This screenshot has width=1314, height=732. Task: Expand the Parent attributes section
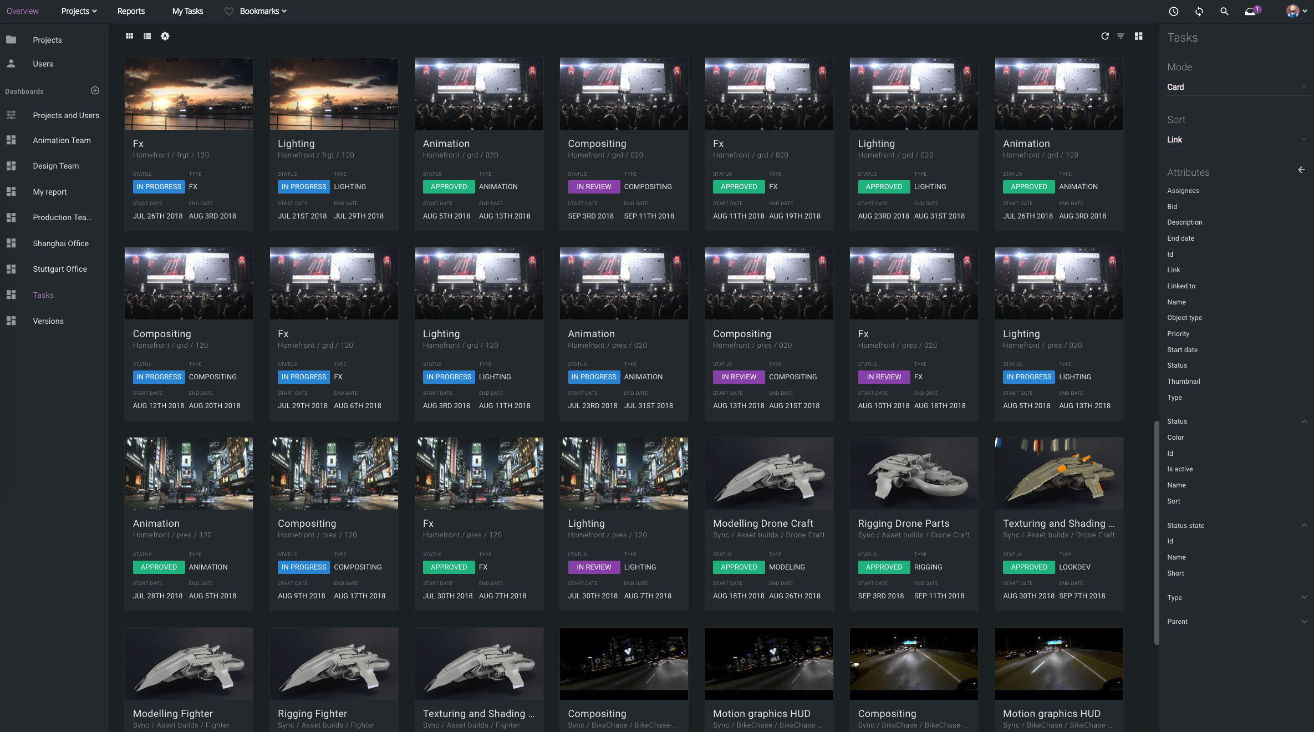[x=1303, y=622]
